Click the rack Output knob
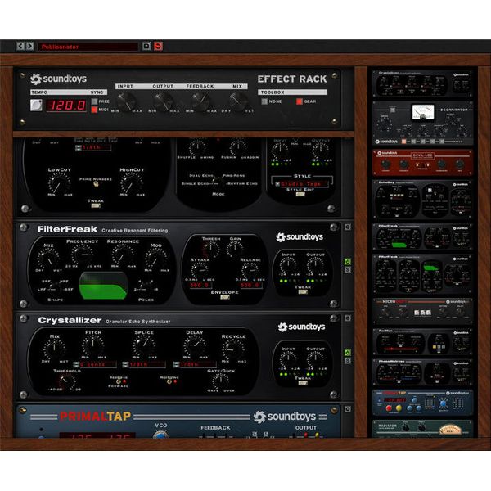491x491 pixels. pyautogui.click(x=164, y=101)
